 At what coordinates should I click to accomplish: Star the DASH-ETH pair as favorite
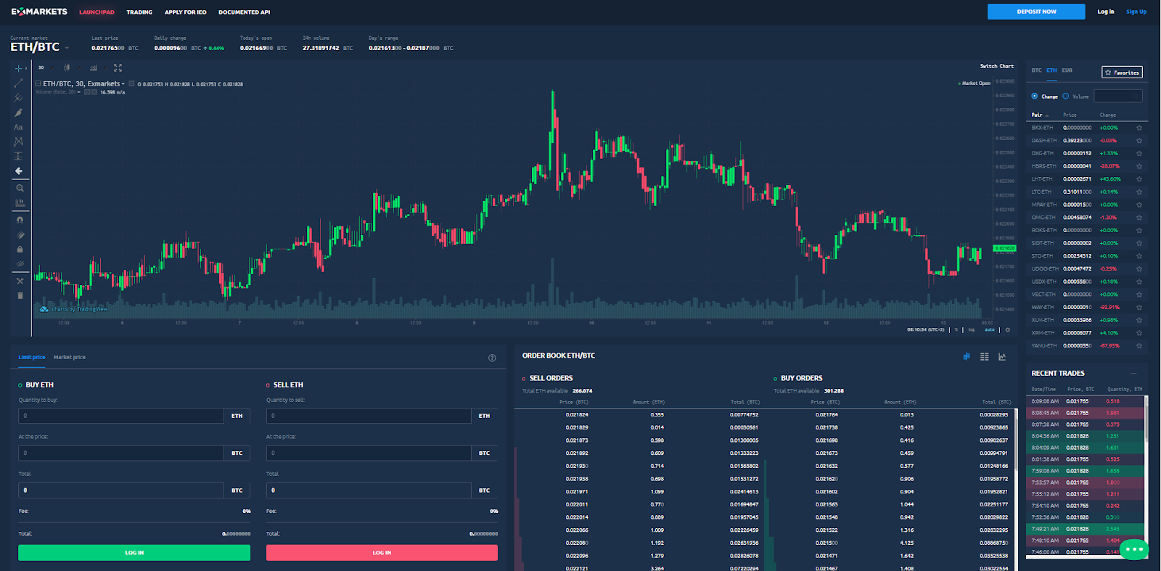1139,141
